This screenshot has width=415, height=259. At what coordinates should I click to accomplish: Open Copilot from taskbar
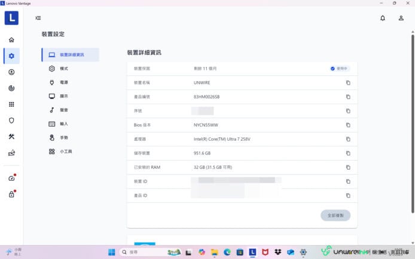coord(202,252)
